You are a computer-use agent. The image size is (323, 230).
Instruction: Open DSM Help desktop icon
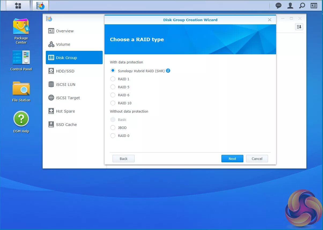tap(21, 122)
